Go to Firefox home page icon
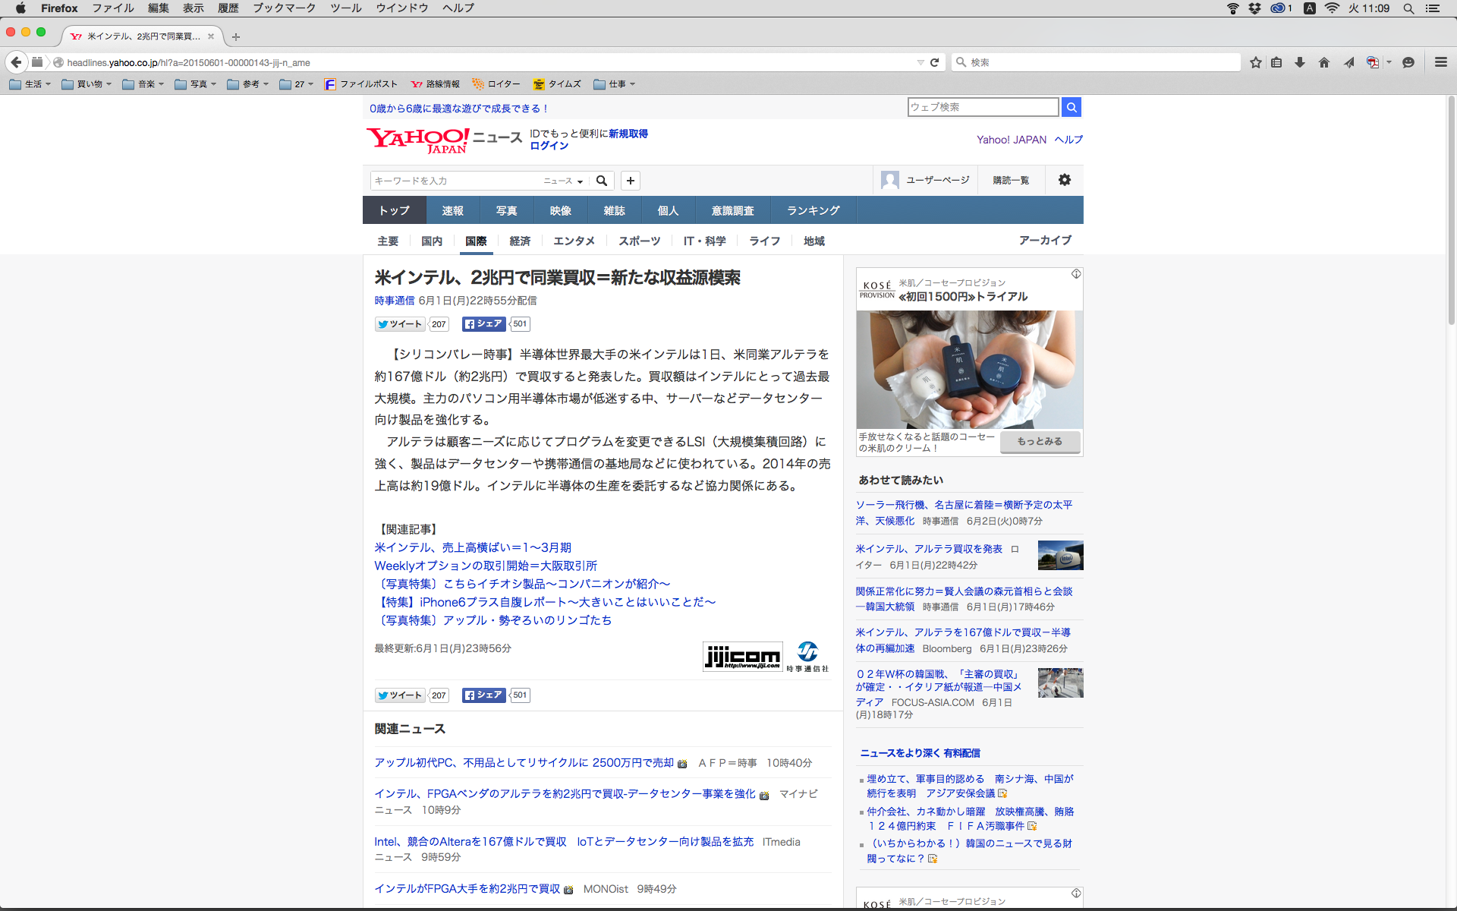This screenshot has width=1457, height=911. (1324, 62)
